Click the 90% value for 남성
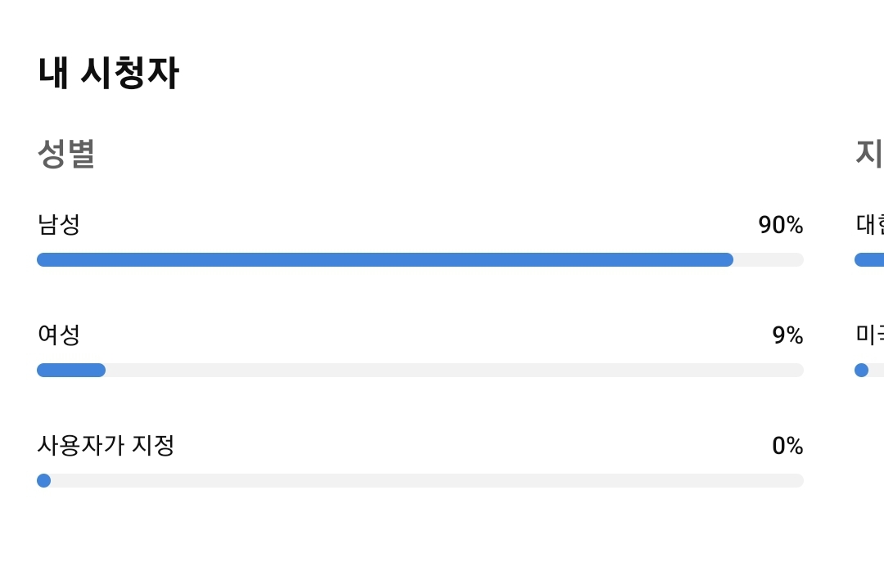This screenshot has width=884, height=580. (780, 225)
